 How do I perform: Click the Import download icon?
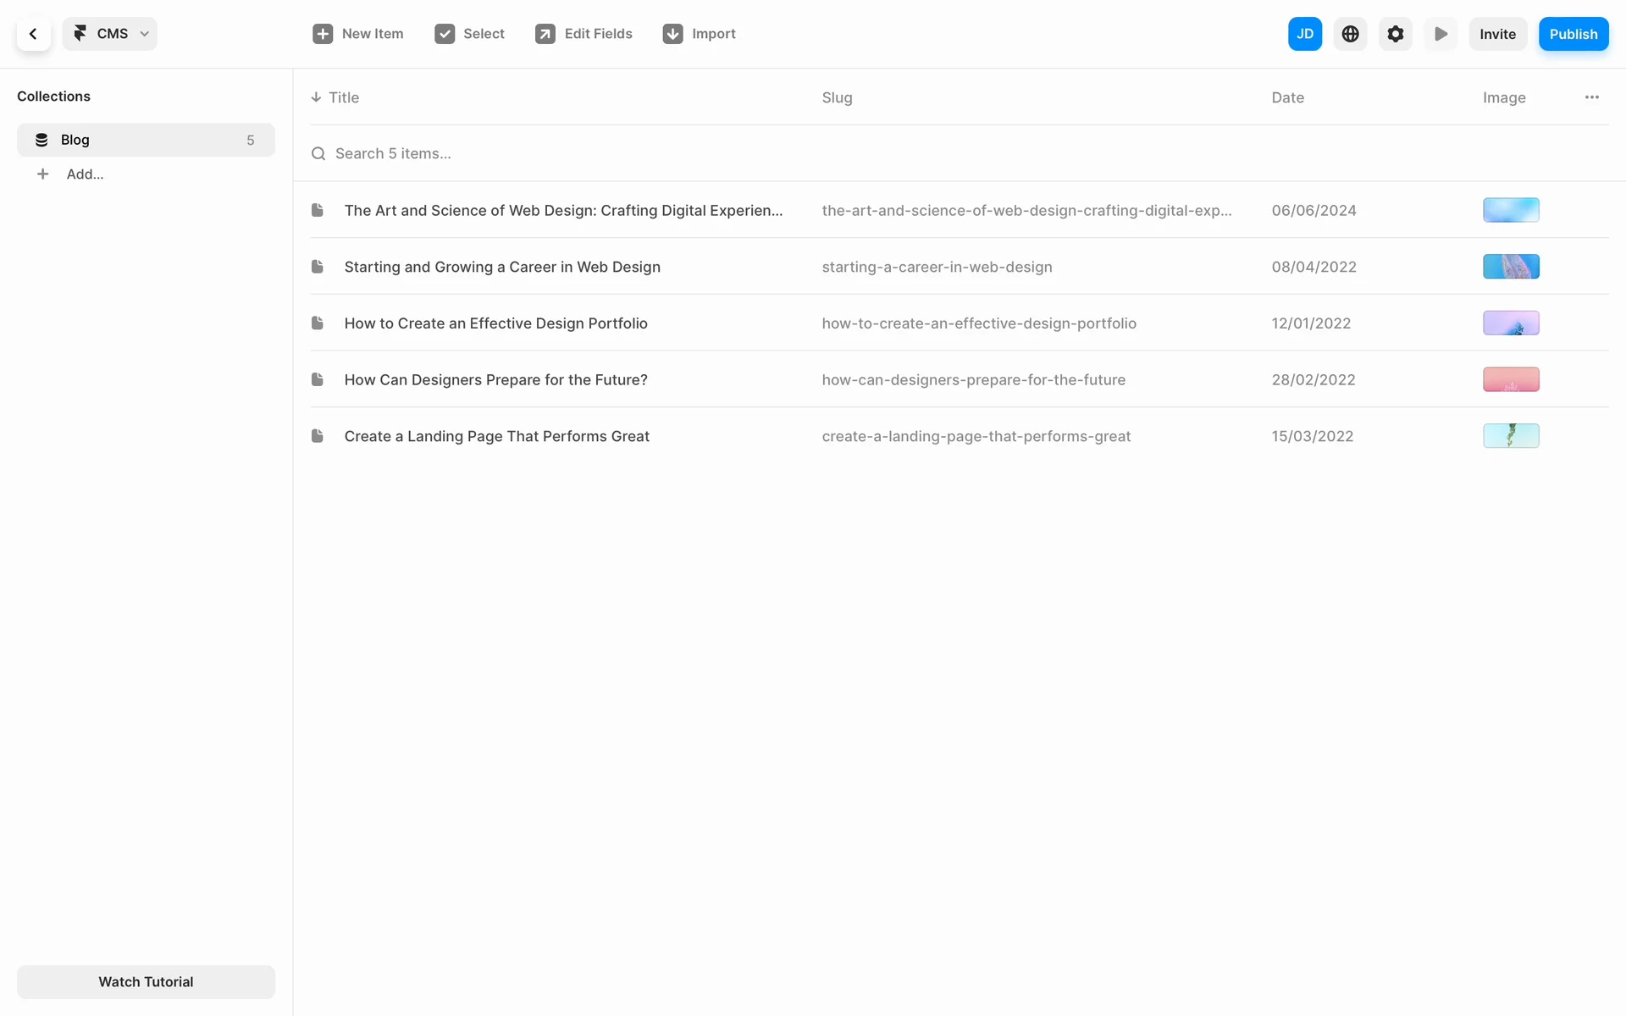coord(673,34)
